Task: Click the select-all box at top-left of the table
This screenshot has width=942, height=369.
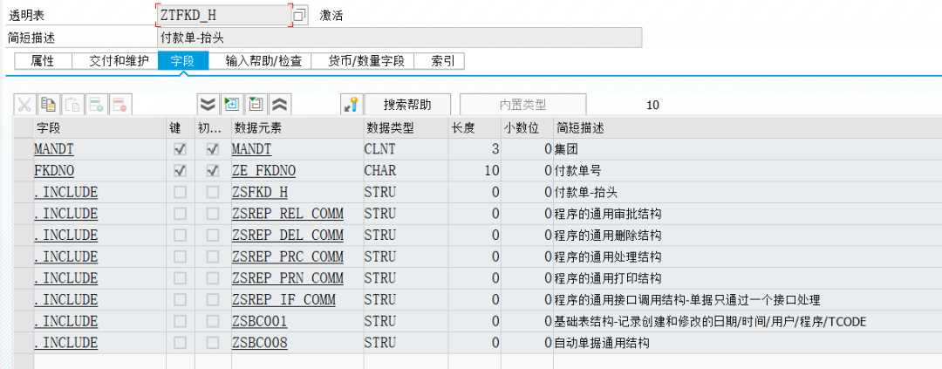Action: (x=24, y=128)
